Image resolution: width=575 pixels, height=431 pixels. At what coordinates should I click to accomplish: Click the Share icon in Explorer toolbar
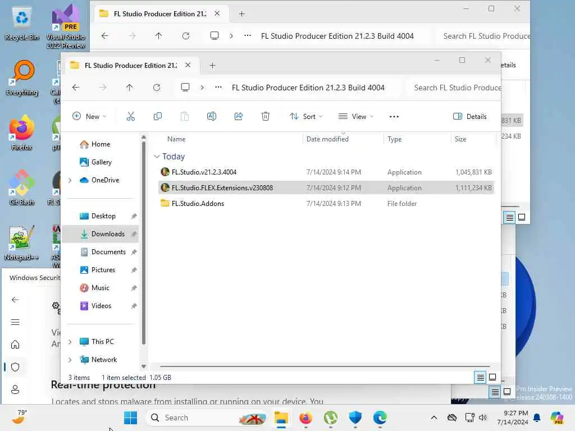pos(238,117)
